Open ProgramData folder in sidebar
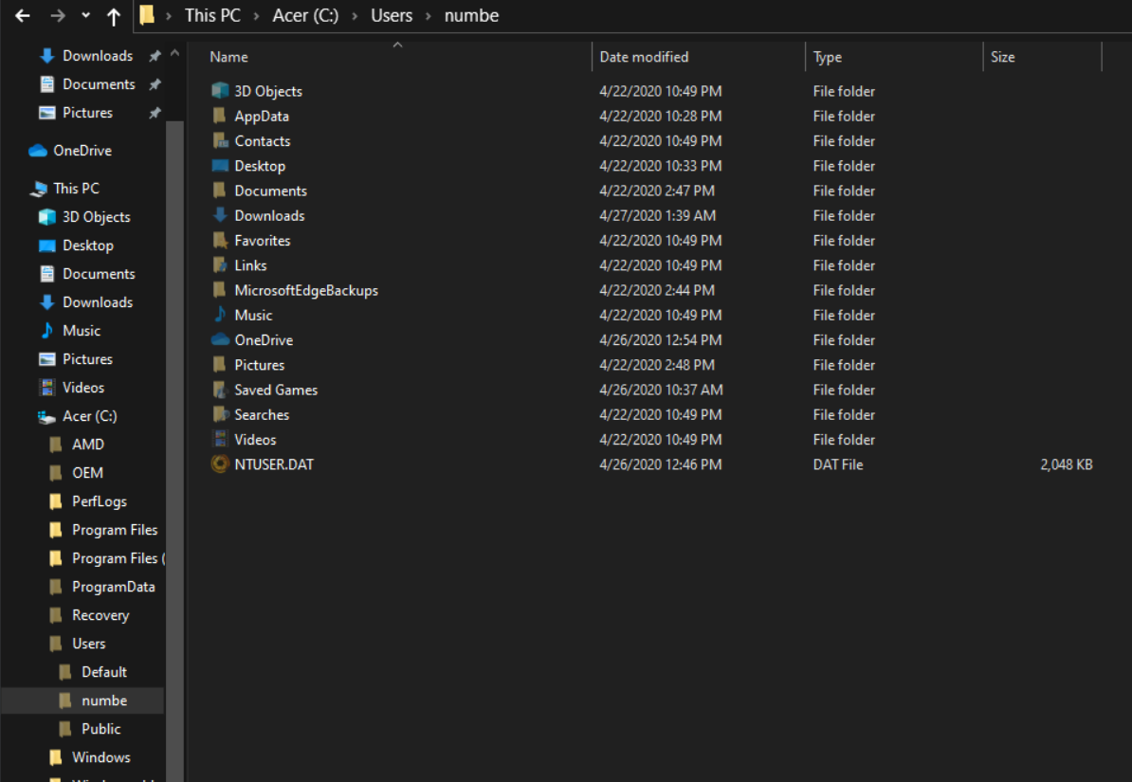This screenshot has height=782, width=1132. pyautogui.click(x=113, y=587)
